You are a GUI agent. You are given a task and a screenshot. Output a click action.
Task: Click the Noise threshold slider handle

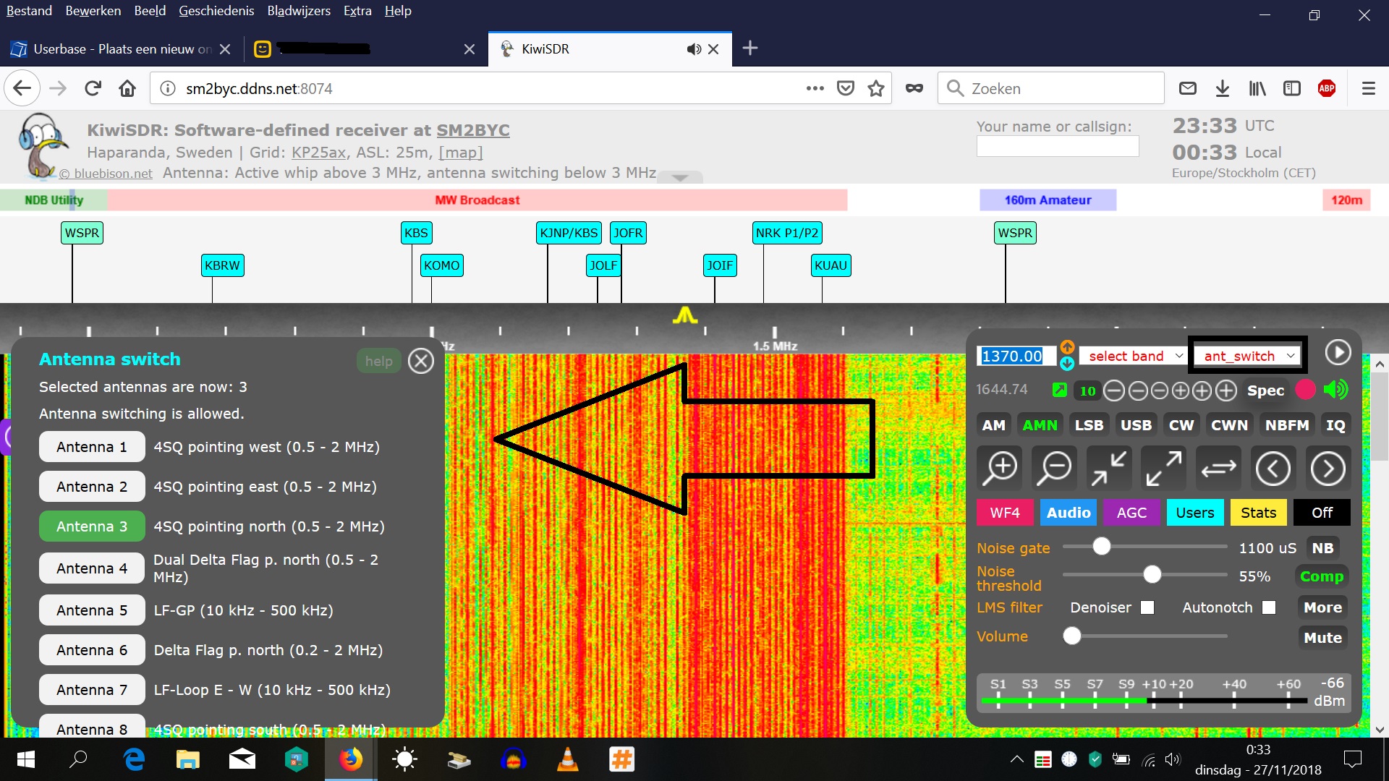[x=1152, y=575]
